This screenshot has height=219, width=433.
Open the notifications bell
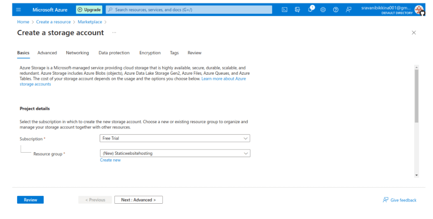click(x=310, y=10)
